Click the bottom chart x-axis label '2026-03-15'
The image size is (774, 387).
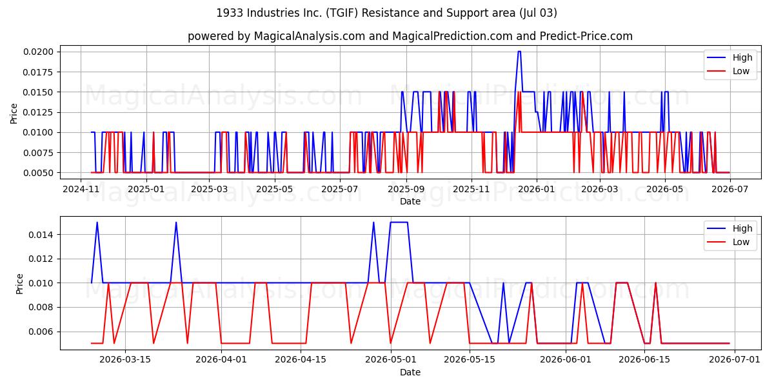tap(125, 361)
